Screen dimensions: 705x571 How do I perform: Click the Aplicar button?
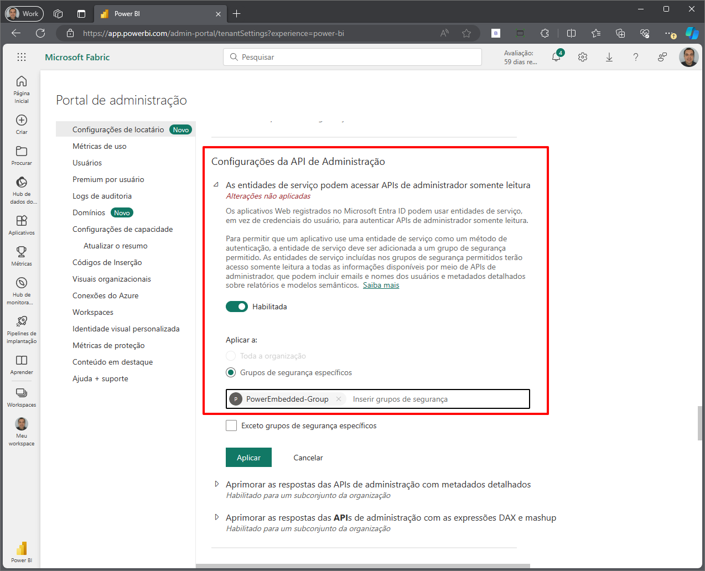click(248, 458)
